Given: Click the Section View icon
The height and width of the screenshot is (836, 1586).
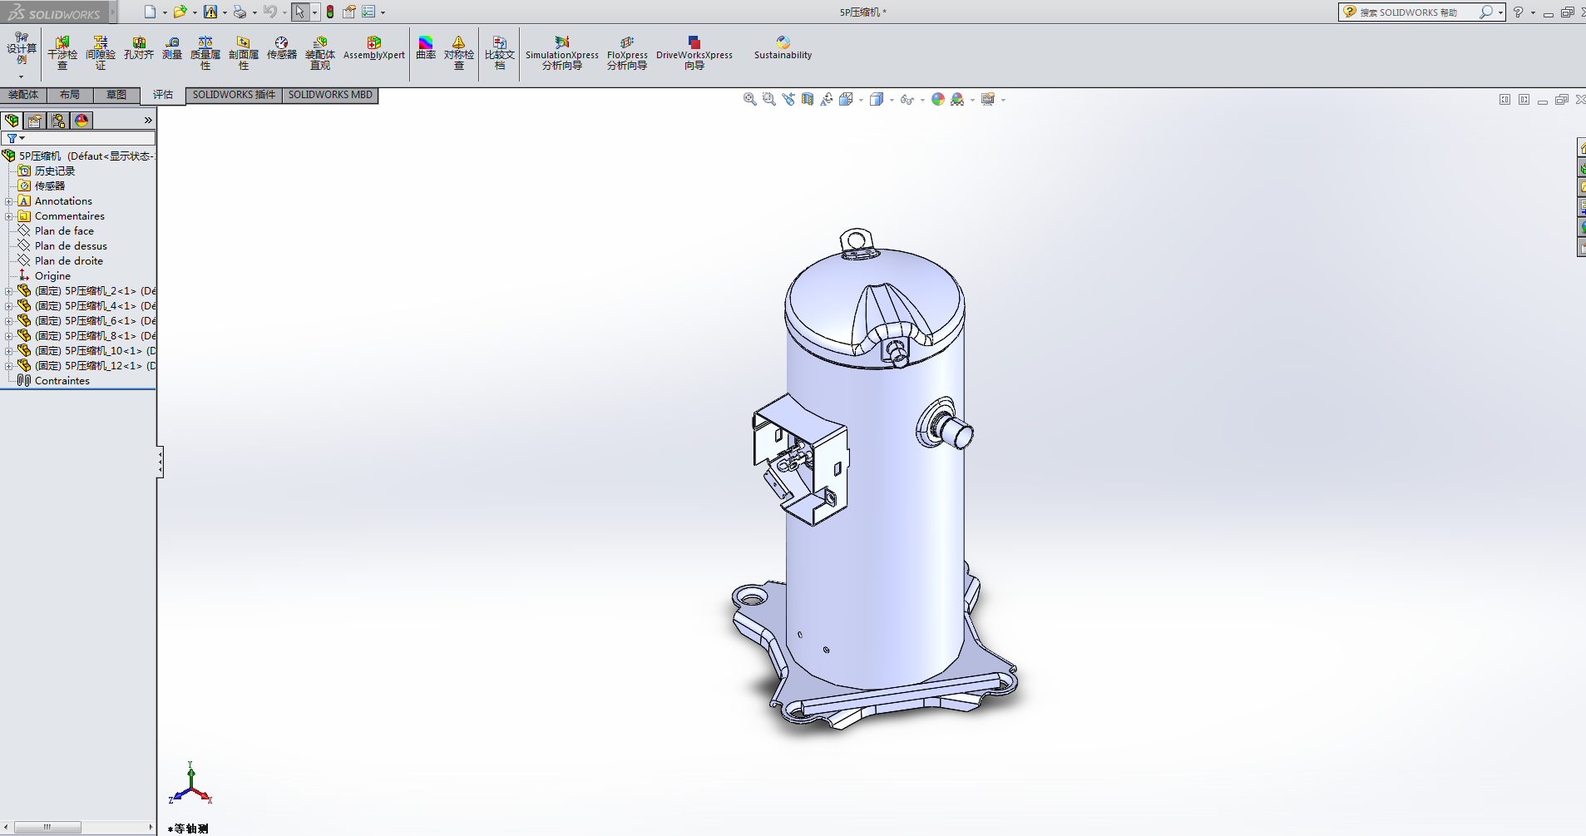Looking at the screenshot, I should click(808, 100).
